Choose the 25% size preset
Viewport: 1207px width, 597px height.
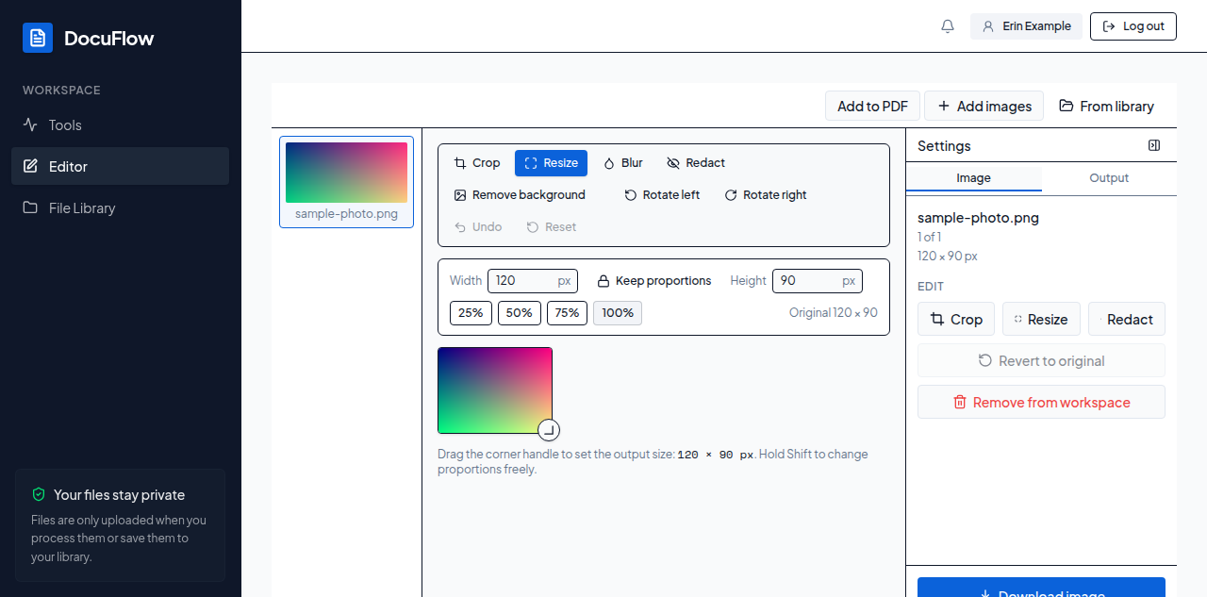[x=471, y=313]
